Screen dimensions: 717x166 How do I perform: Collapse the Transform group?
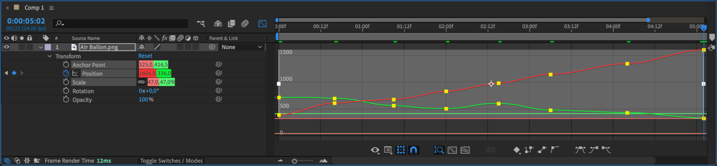pyautogui.click(x=49, y=56)
